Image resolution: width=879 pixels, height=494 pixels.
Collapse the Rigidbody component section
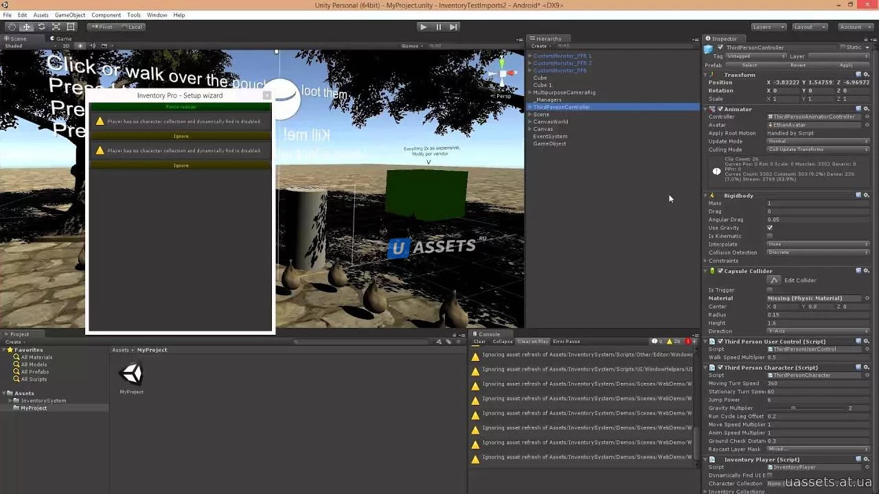click(706, 196)
